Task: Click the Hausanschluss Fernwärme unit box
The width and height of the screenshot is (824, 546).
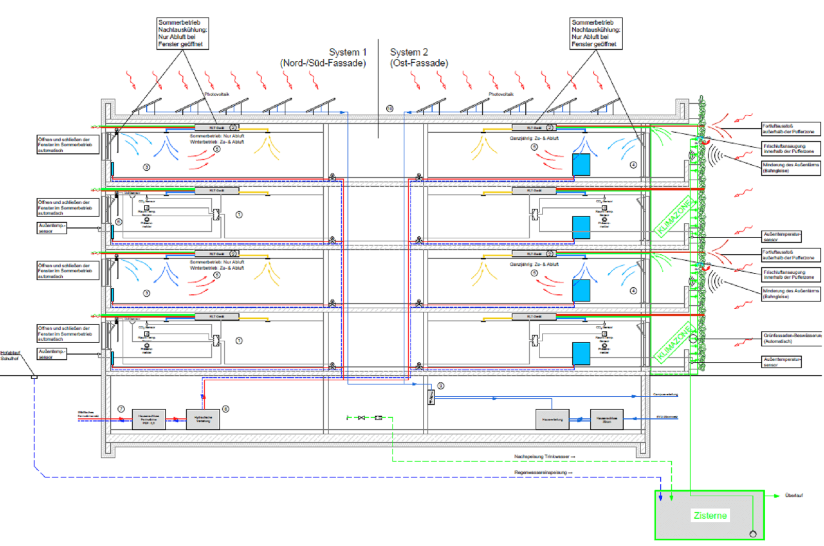Action: pyautogui.click(x=149, y=419)
